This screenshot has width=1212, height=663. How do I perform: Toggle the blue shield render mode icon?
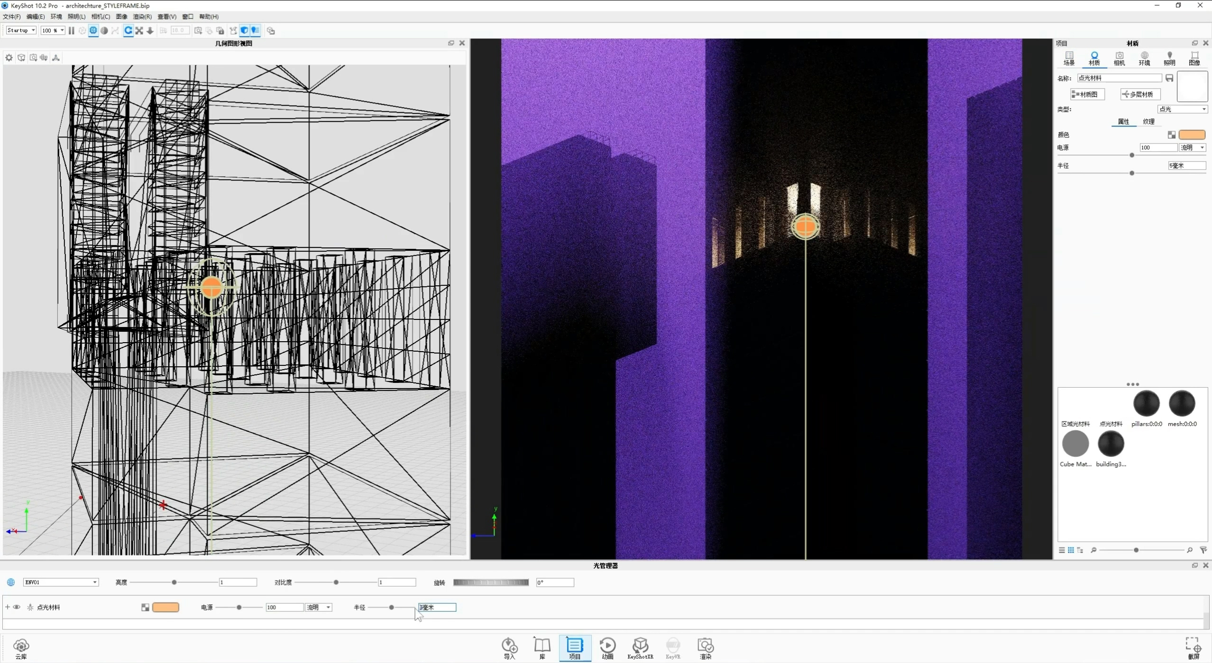[244, 30]
